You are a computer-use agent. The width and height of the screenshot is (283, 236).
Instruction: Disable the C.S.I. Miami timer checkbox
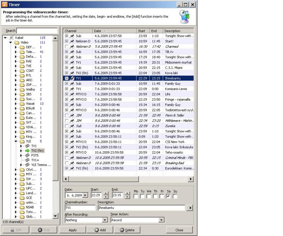tap(67, 68)
